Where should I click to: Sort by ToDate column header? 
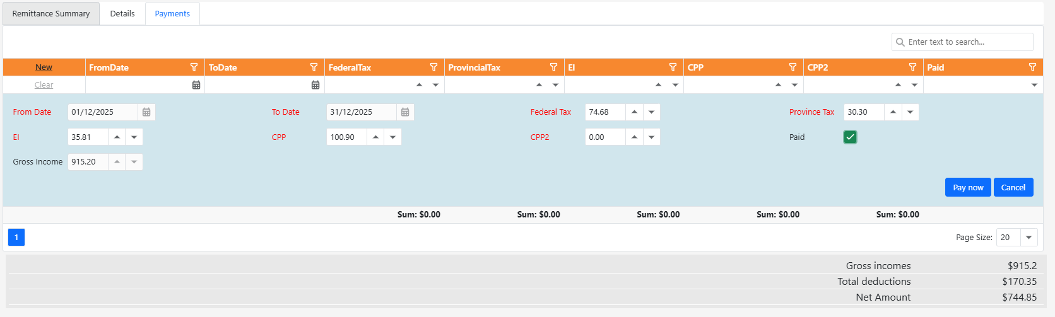(x=223, y=67)
